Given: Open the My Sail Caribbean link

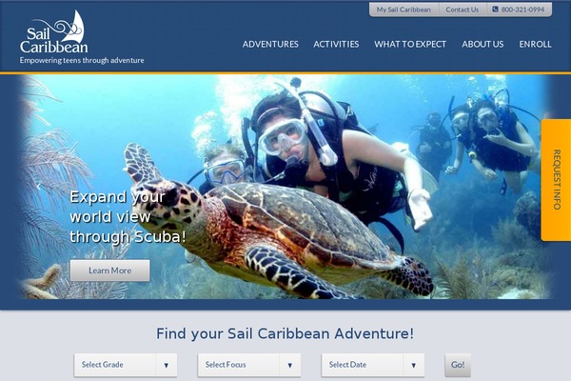Looking at the screenshot, I should pyautogui.click(x=404, y=10).
